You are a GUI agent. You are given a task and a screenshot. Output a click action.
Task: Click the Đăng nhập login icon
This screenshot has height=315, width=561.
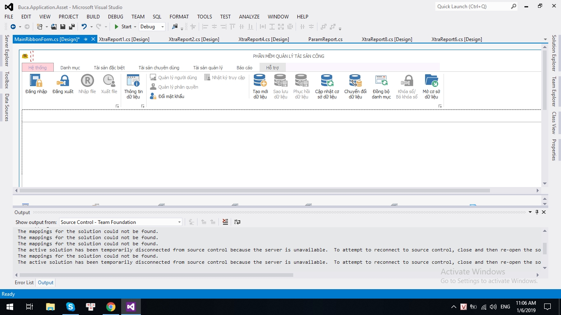36,81
